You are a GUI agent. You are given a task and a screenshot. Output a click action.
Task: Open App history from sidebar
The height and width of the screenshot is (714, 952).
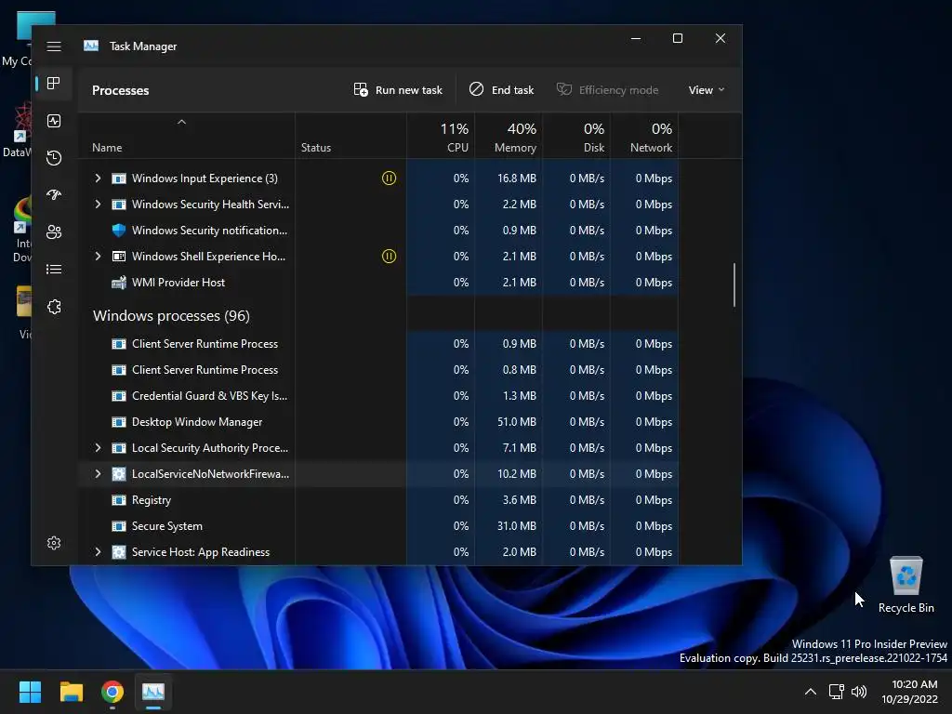pos(54,158)
